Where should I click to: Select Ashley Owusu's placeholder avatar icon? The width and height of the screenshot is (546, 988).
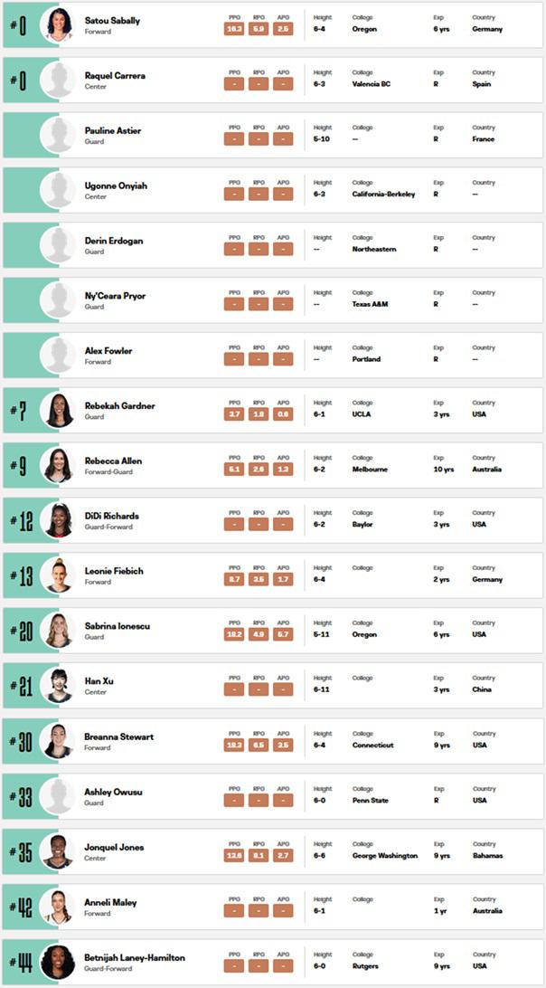point(58,796)
